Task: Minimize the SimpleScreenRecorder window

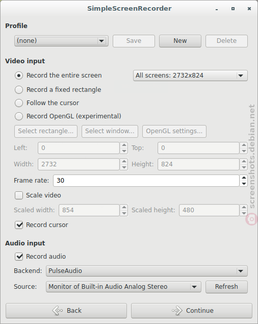Action: point(217,9)
